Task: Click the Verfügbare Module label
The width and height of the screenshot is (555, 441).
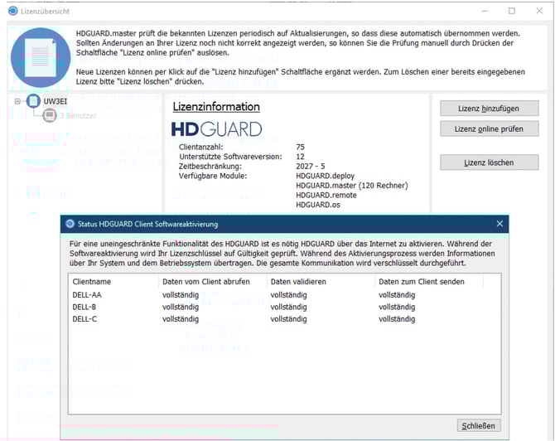Action: 213,176
